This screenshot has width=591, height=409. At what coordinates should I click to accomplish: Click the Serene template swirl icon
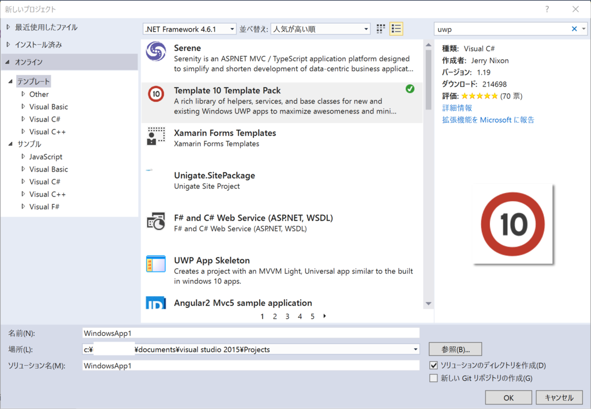(x=156, y=51)
